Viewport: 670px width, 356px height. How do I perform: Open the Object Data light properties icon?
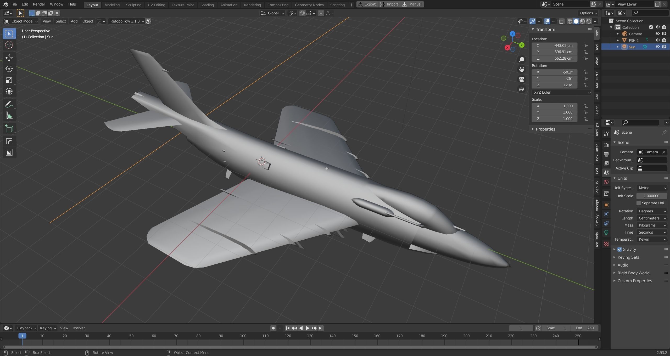[x=606, y=233]
